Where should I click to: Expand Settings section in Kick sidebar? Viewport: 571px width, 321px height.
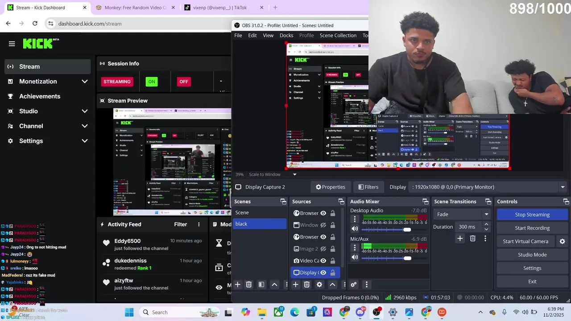coord(85,141)
